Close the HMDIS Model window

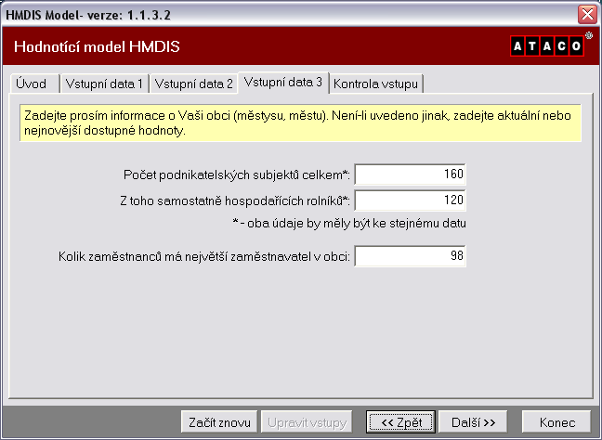pyautogui.click(x=587, y=15)
